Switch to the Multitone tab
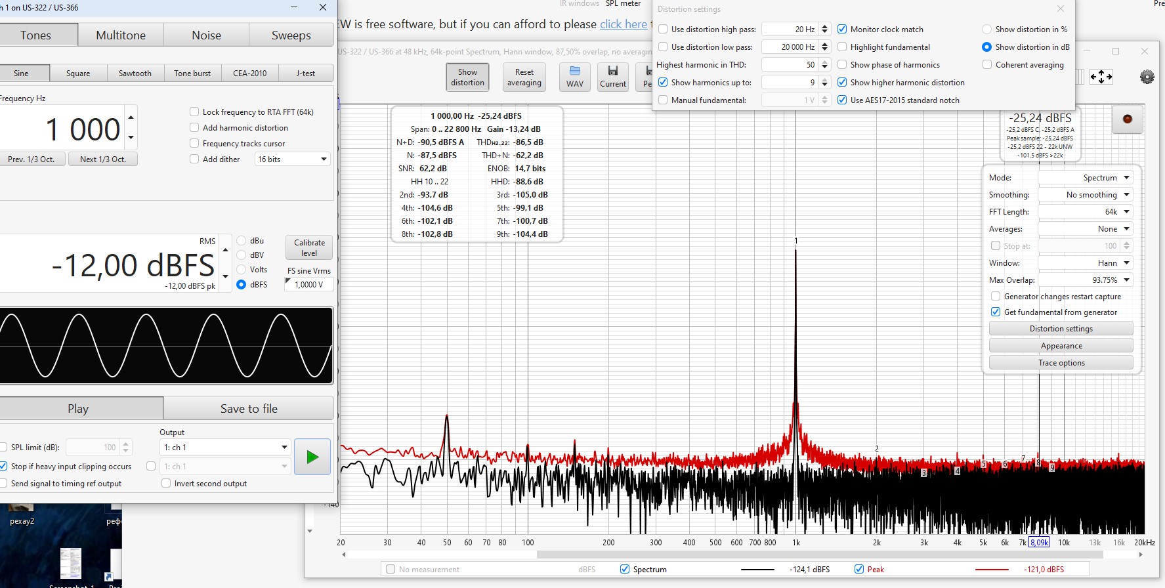Screen dimensions: 1165x588 tap(121, 35)
